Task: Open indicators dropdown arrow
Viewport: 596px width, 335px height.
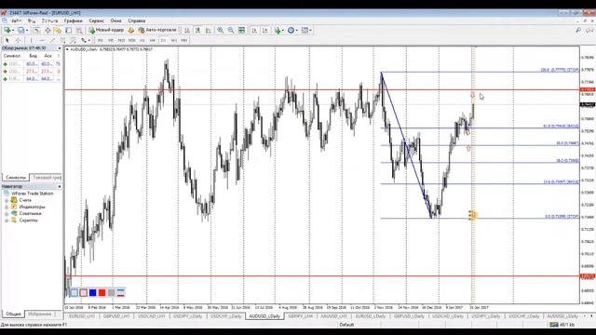Action: (283, 30)
